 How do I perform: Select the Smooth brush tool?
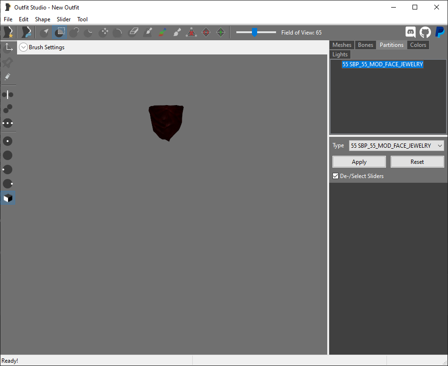(x=118, y=32)
